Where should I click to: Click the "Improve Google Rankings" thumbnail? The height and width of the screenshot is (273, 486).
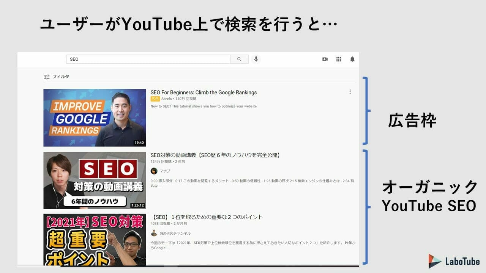pos(95,118)
